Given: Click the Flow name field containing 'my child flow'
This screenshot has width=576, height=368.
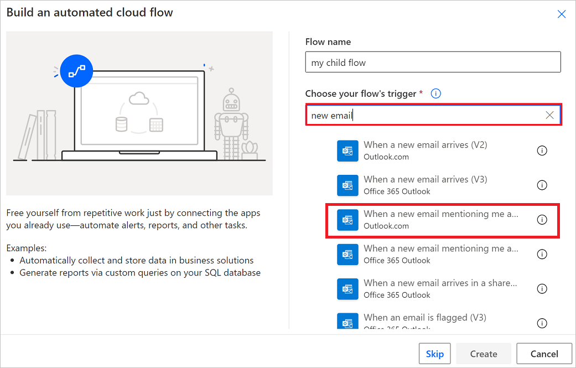Looking at the screenshot, I should [x=433, y=61].
